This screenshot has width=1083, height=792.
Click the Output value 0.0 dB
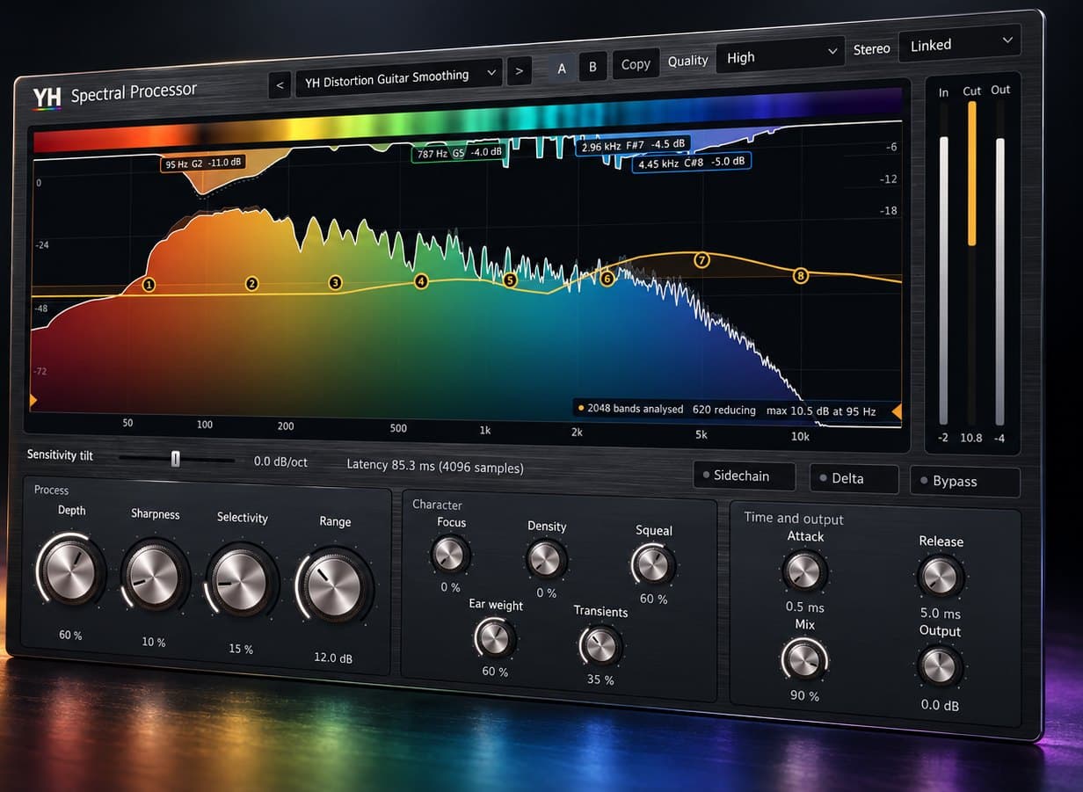940,705
